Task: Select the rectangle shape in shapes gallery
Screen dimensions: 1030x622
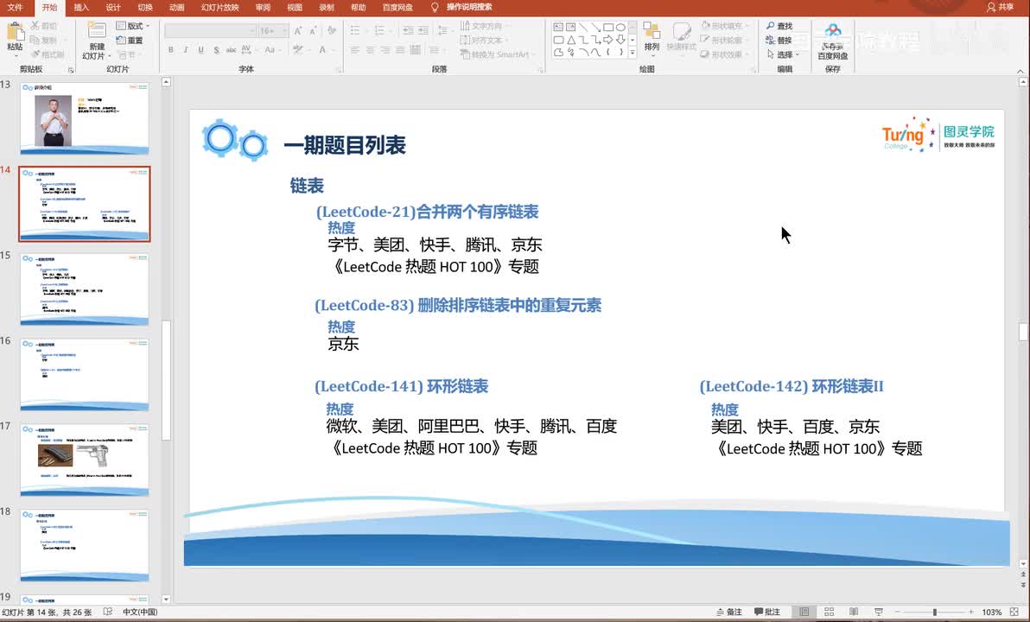Action: coord(608,28)
